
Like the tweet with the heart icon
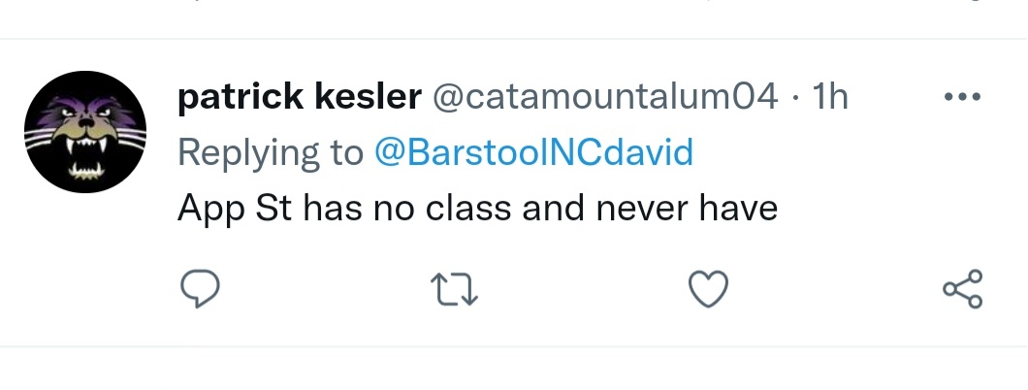tap(708, 288)
